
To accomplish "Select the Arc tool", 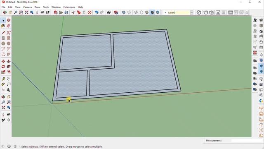I will coord(3,49).
